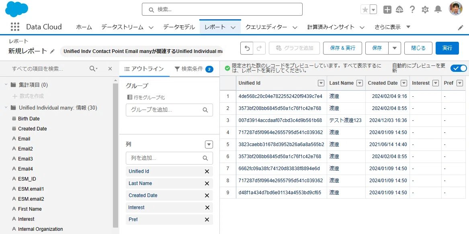This screenshot has width=469, height=234.
Task: Open the クエリエディター tab
Action: [266, 27]
